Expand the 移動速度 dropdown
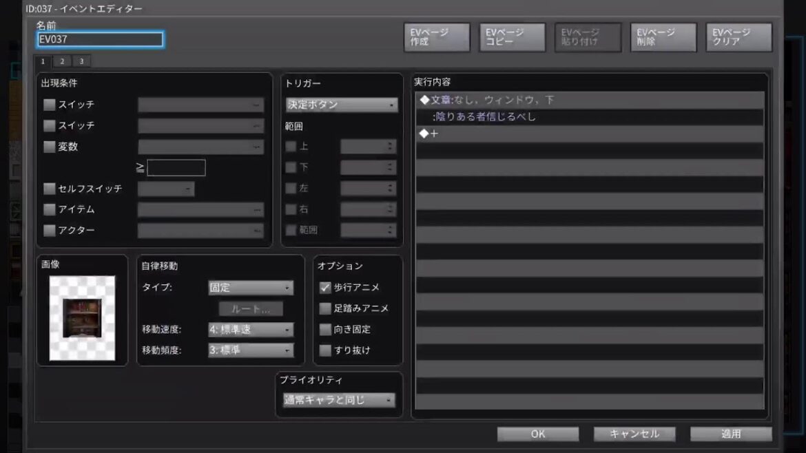 coord(251,330)
